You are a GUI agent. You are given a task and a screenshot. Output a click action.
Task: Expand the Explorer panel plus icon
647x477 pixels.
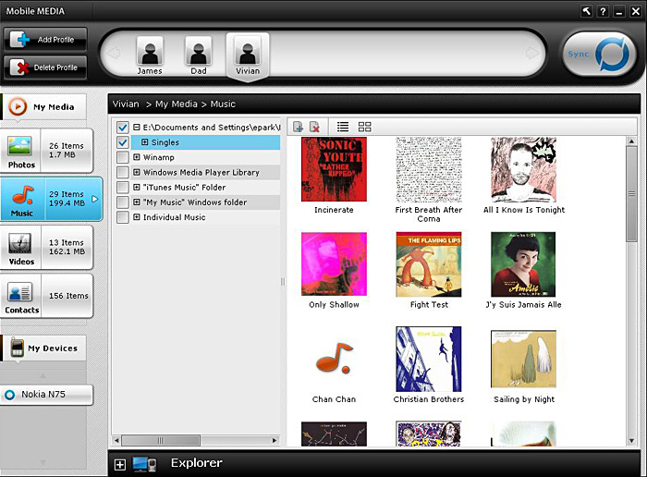coord(119,465)
